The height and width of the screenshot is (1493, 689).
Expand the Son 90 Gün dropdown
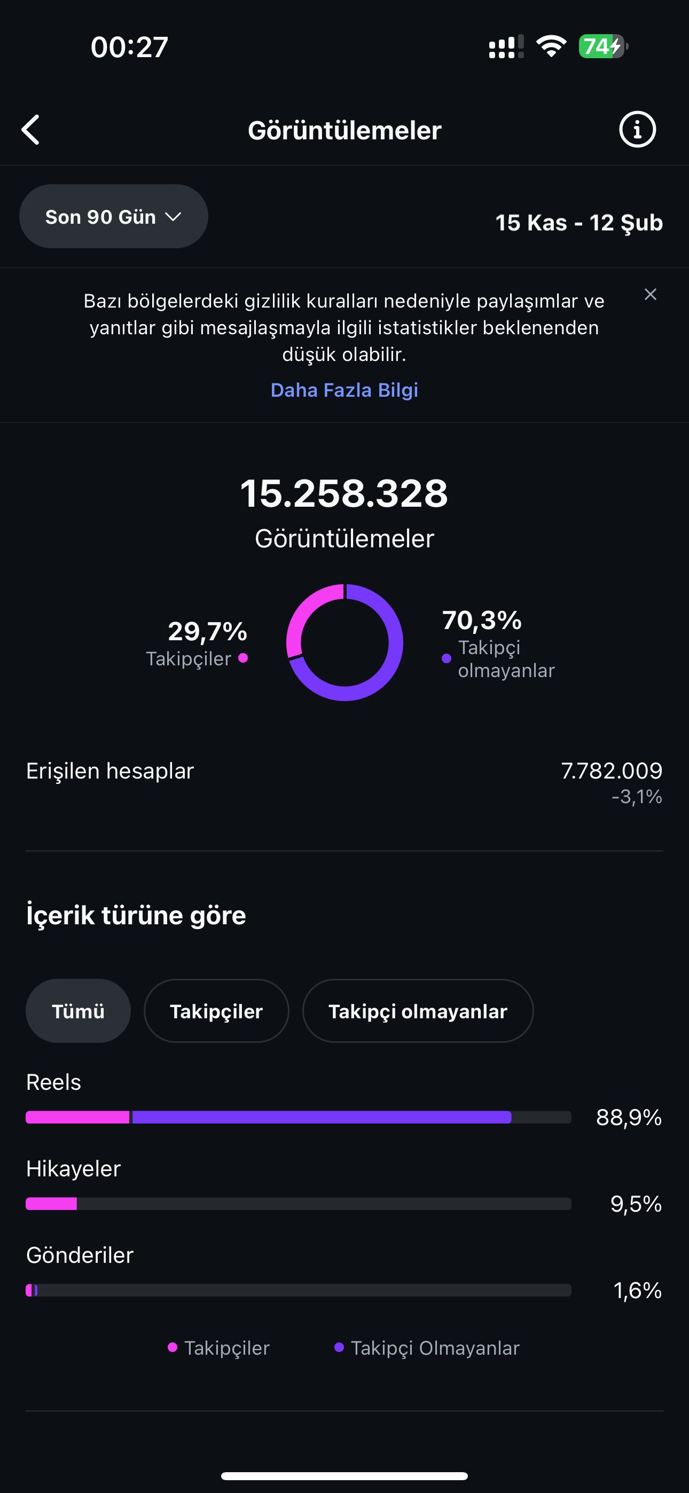pyautogui.click(x=114, y=216)
